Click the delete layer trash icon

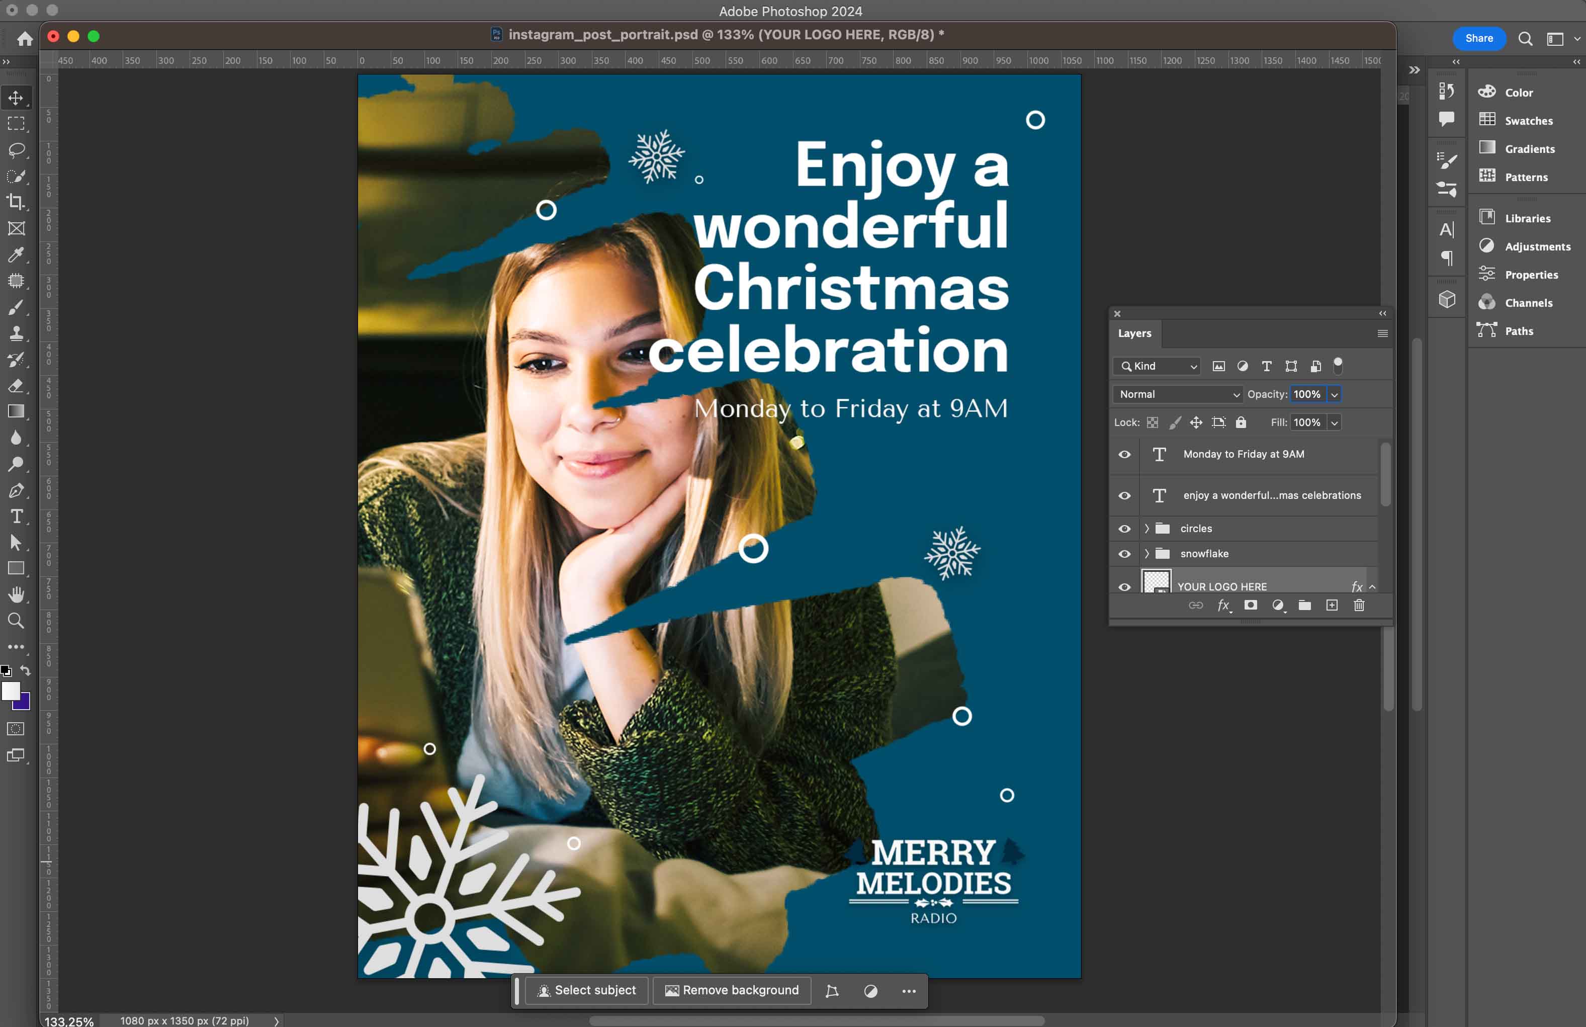[x=1359, y=605]
